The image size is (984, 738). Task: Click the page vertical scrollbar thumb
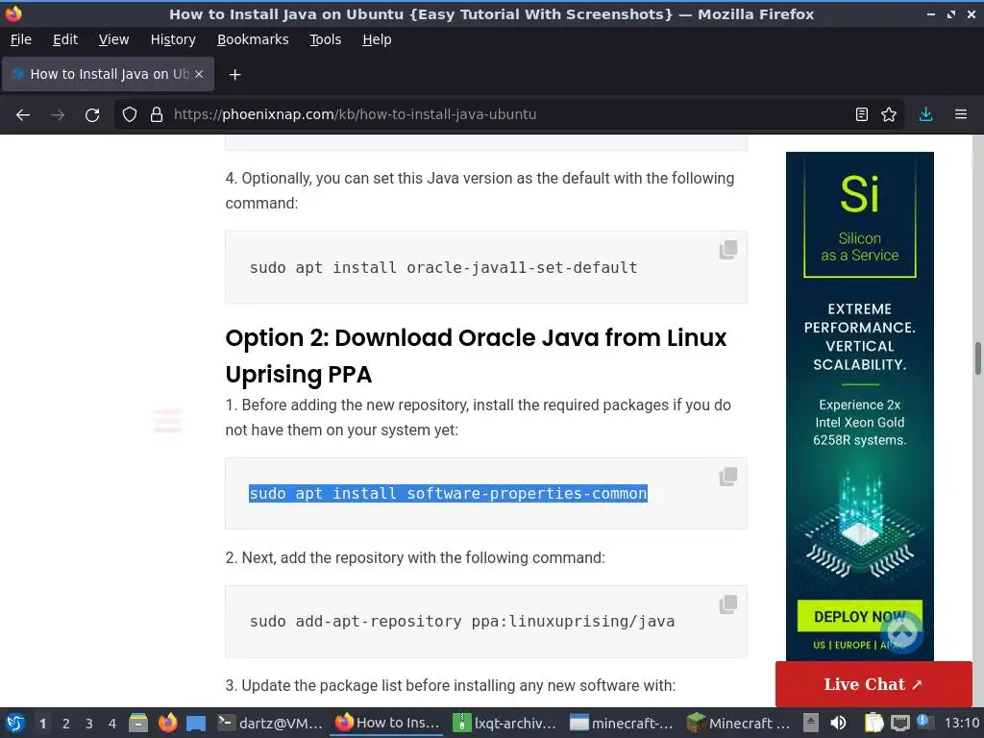pos(977,358)
